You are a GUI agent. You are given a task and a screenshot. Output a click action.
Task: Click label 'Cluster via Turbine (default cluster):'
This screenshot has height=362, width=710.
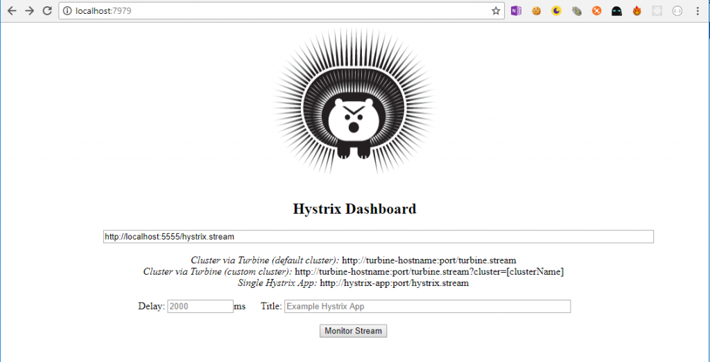pos(265,261)
